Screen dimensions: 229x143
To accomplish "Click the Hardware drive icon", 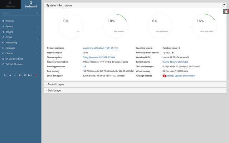I will click(x=3, y=48).
